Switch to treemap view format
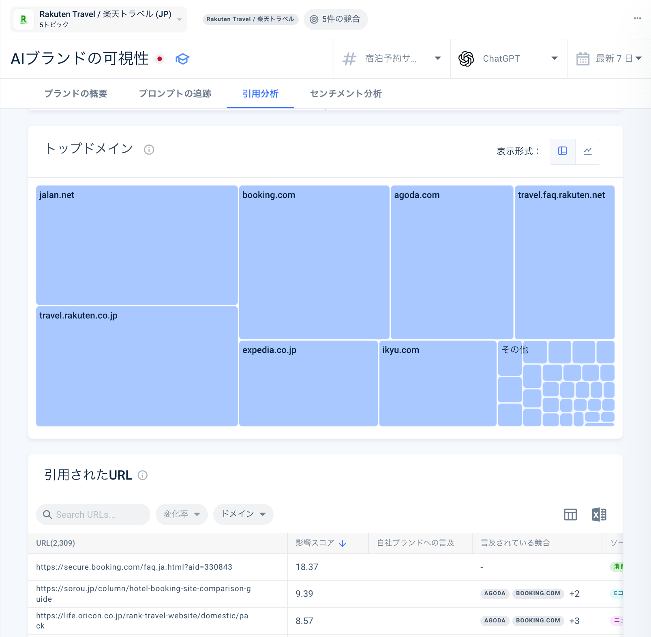Viewport: 651px width, 637px height. pos(563,151)
